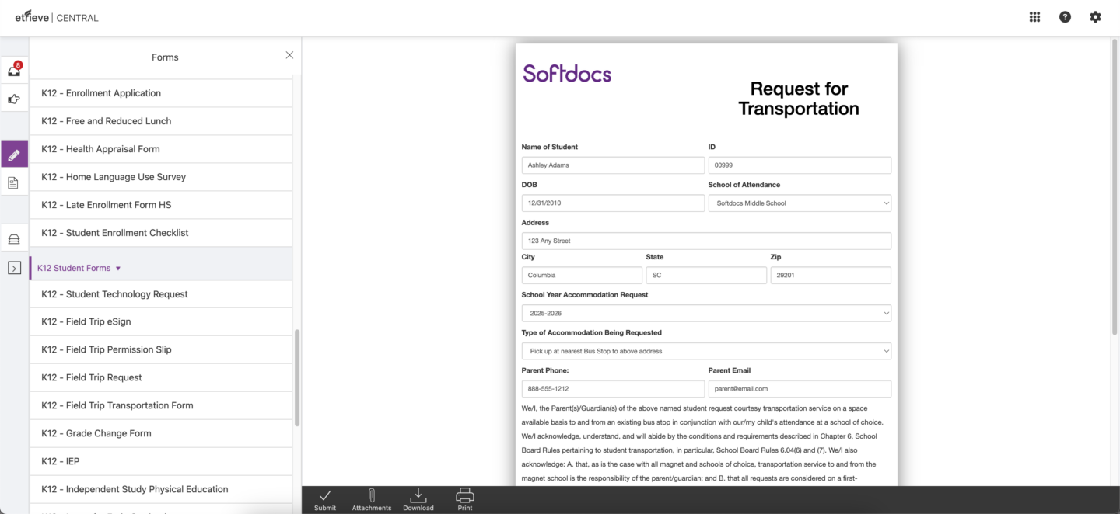Open the document icon in the sidebar

[x=13, y=182]
